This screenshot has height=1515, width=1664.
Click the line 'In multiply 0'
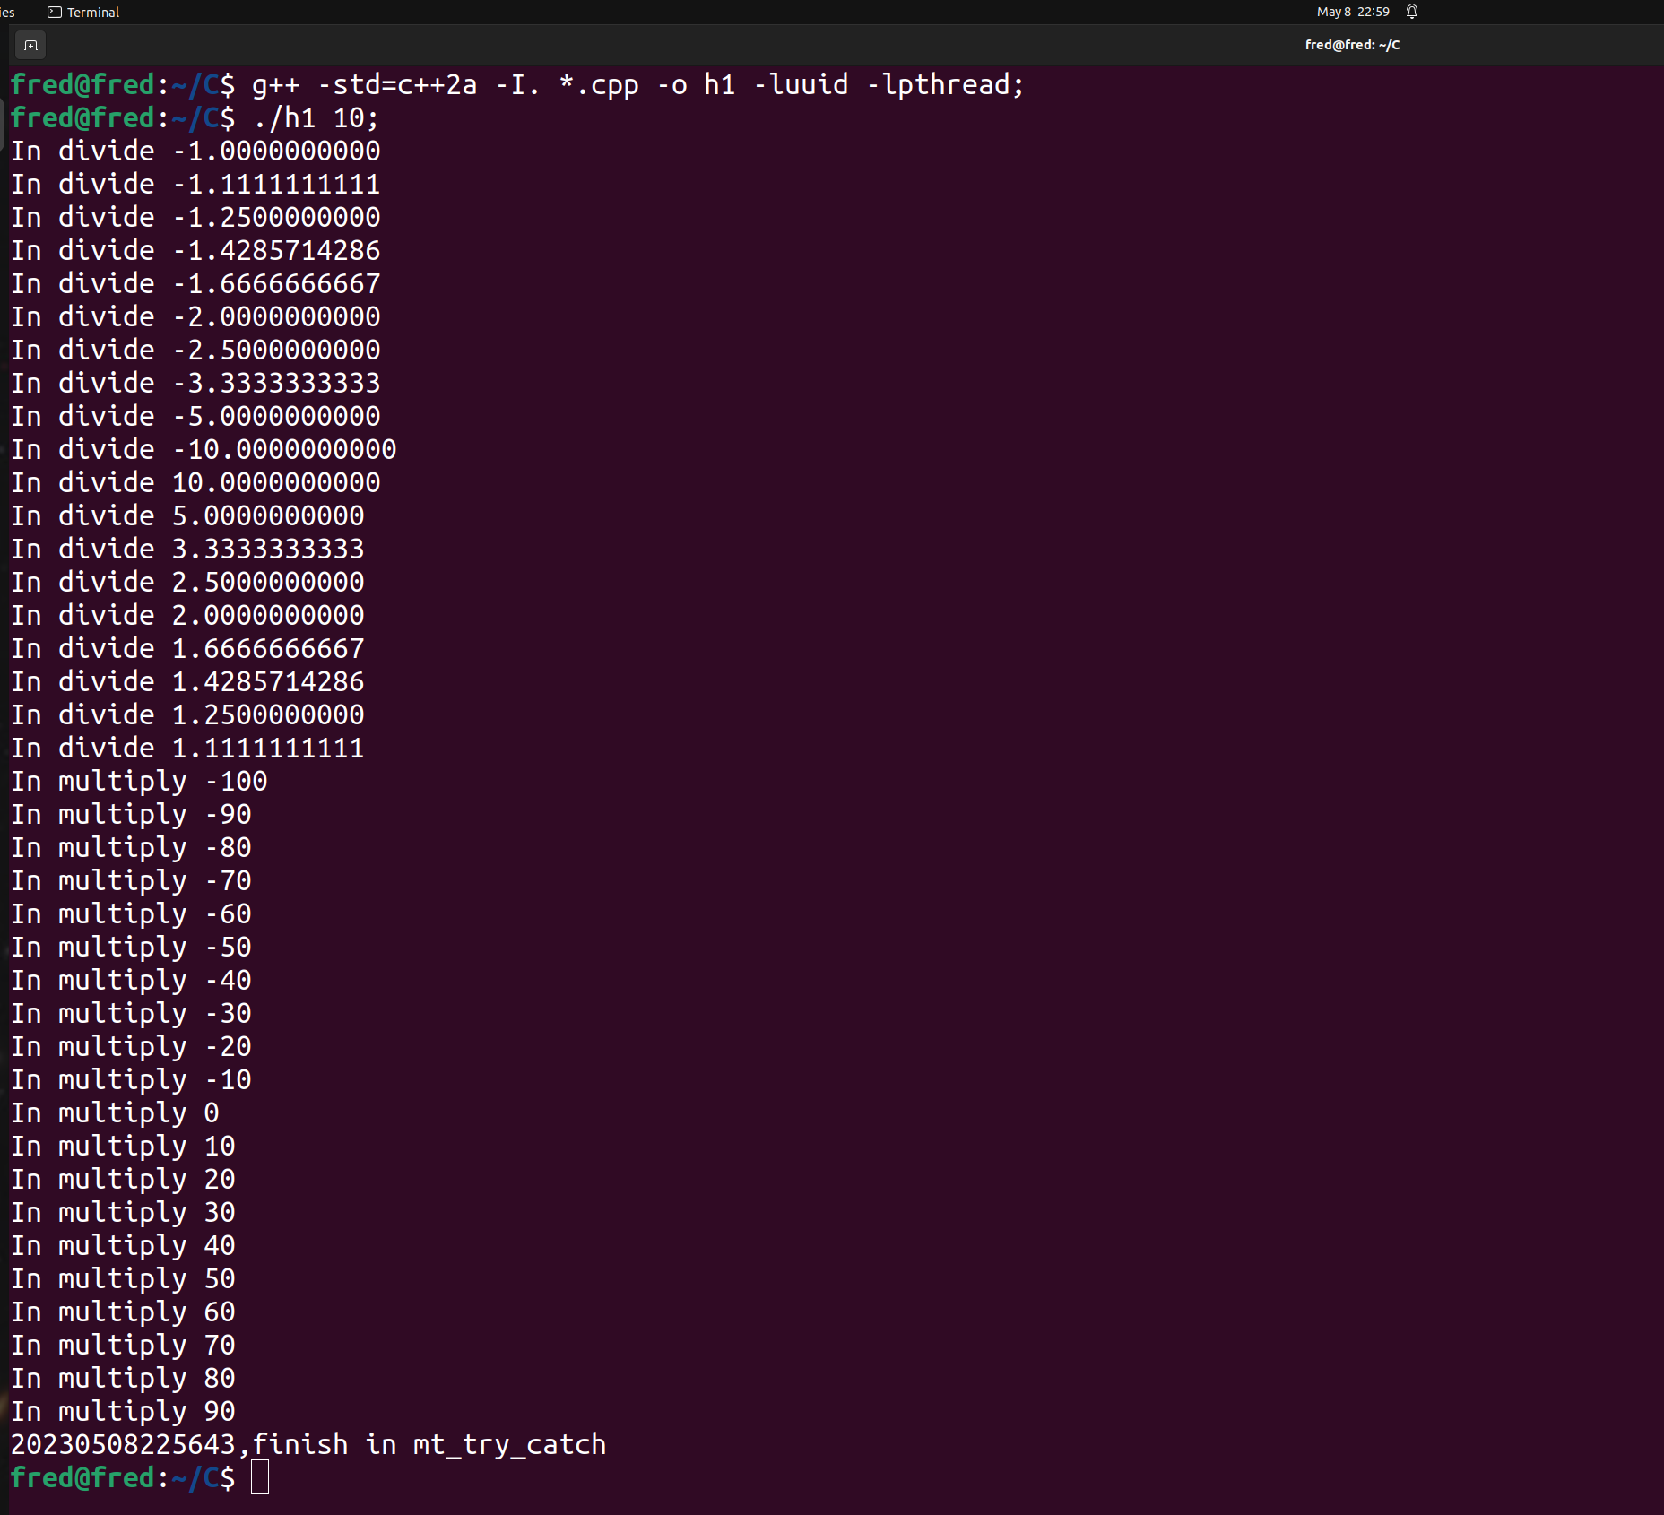[115, 1112]
